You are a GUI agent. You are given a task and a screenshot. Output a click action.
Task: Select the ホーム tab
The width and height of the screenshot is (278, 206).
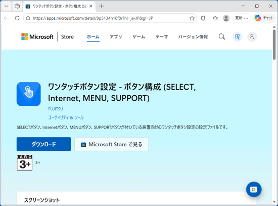93,37
